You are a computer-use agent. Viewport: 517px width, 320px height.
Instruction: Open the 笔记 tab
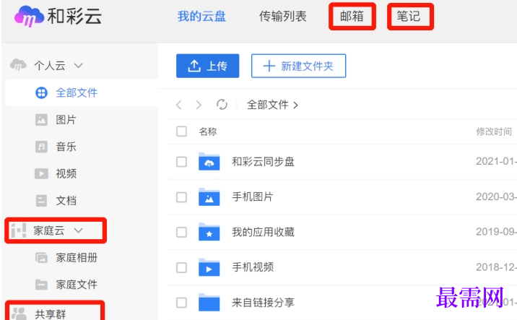click(409, 16)
